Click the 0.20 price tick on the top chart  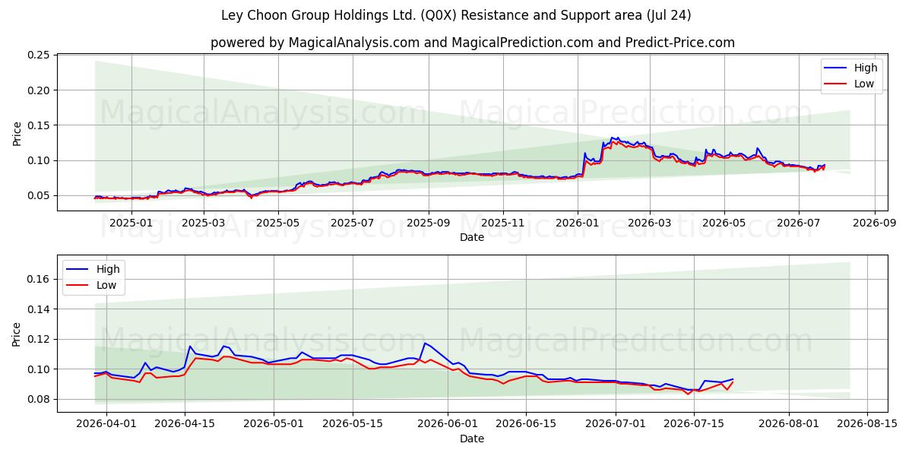(x=38, y=90)
